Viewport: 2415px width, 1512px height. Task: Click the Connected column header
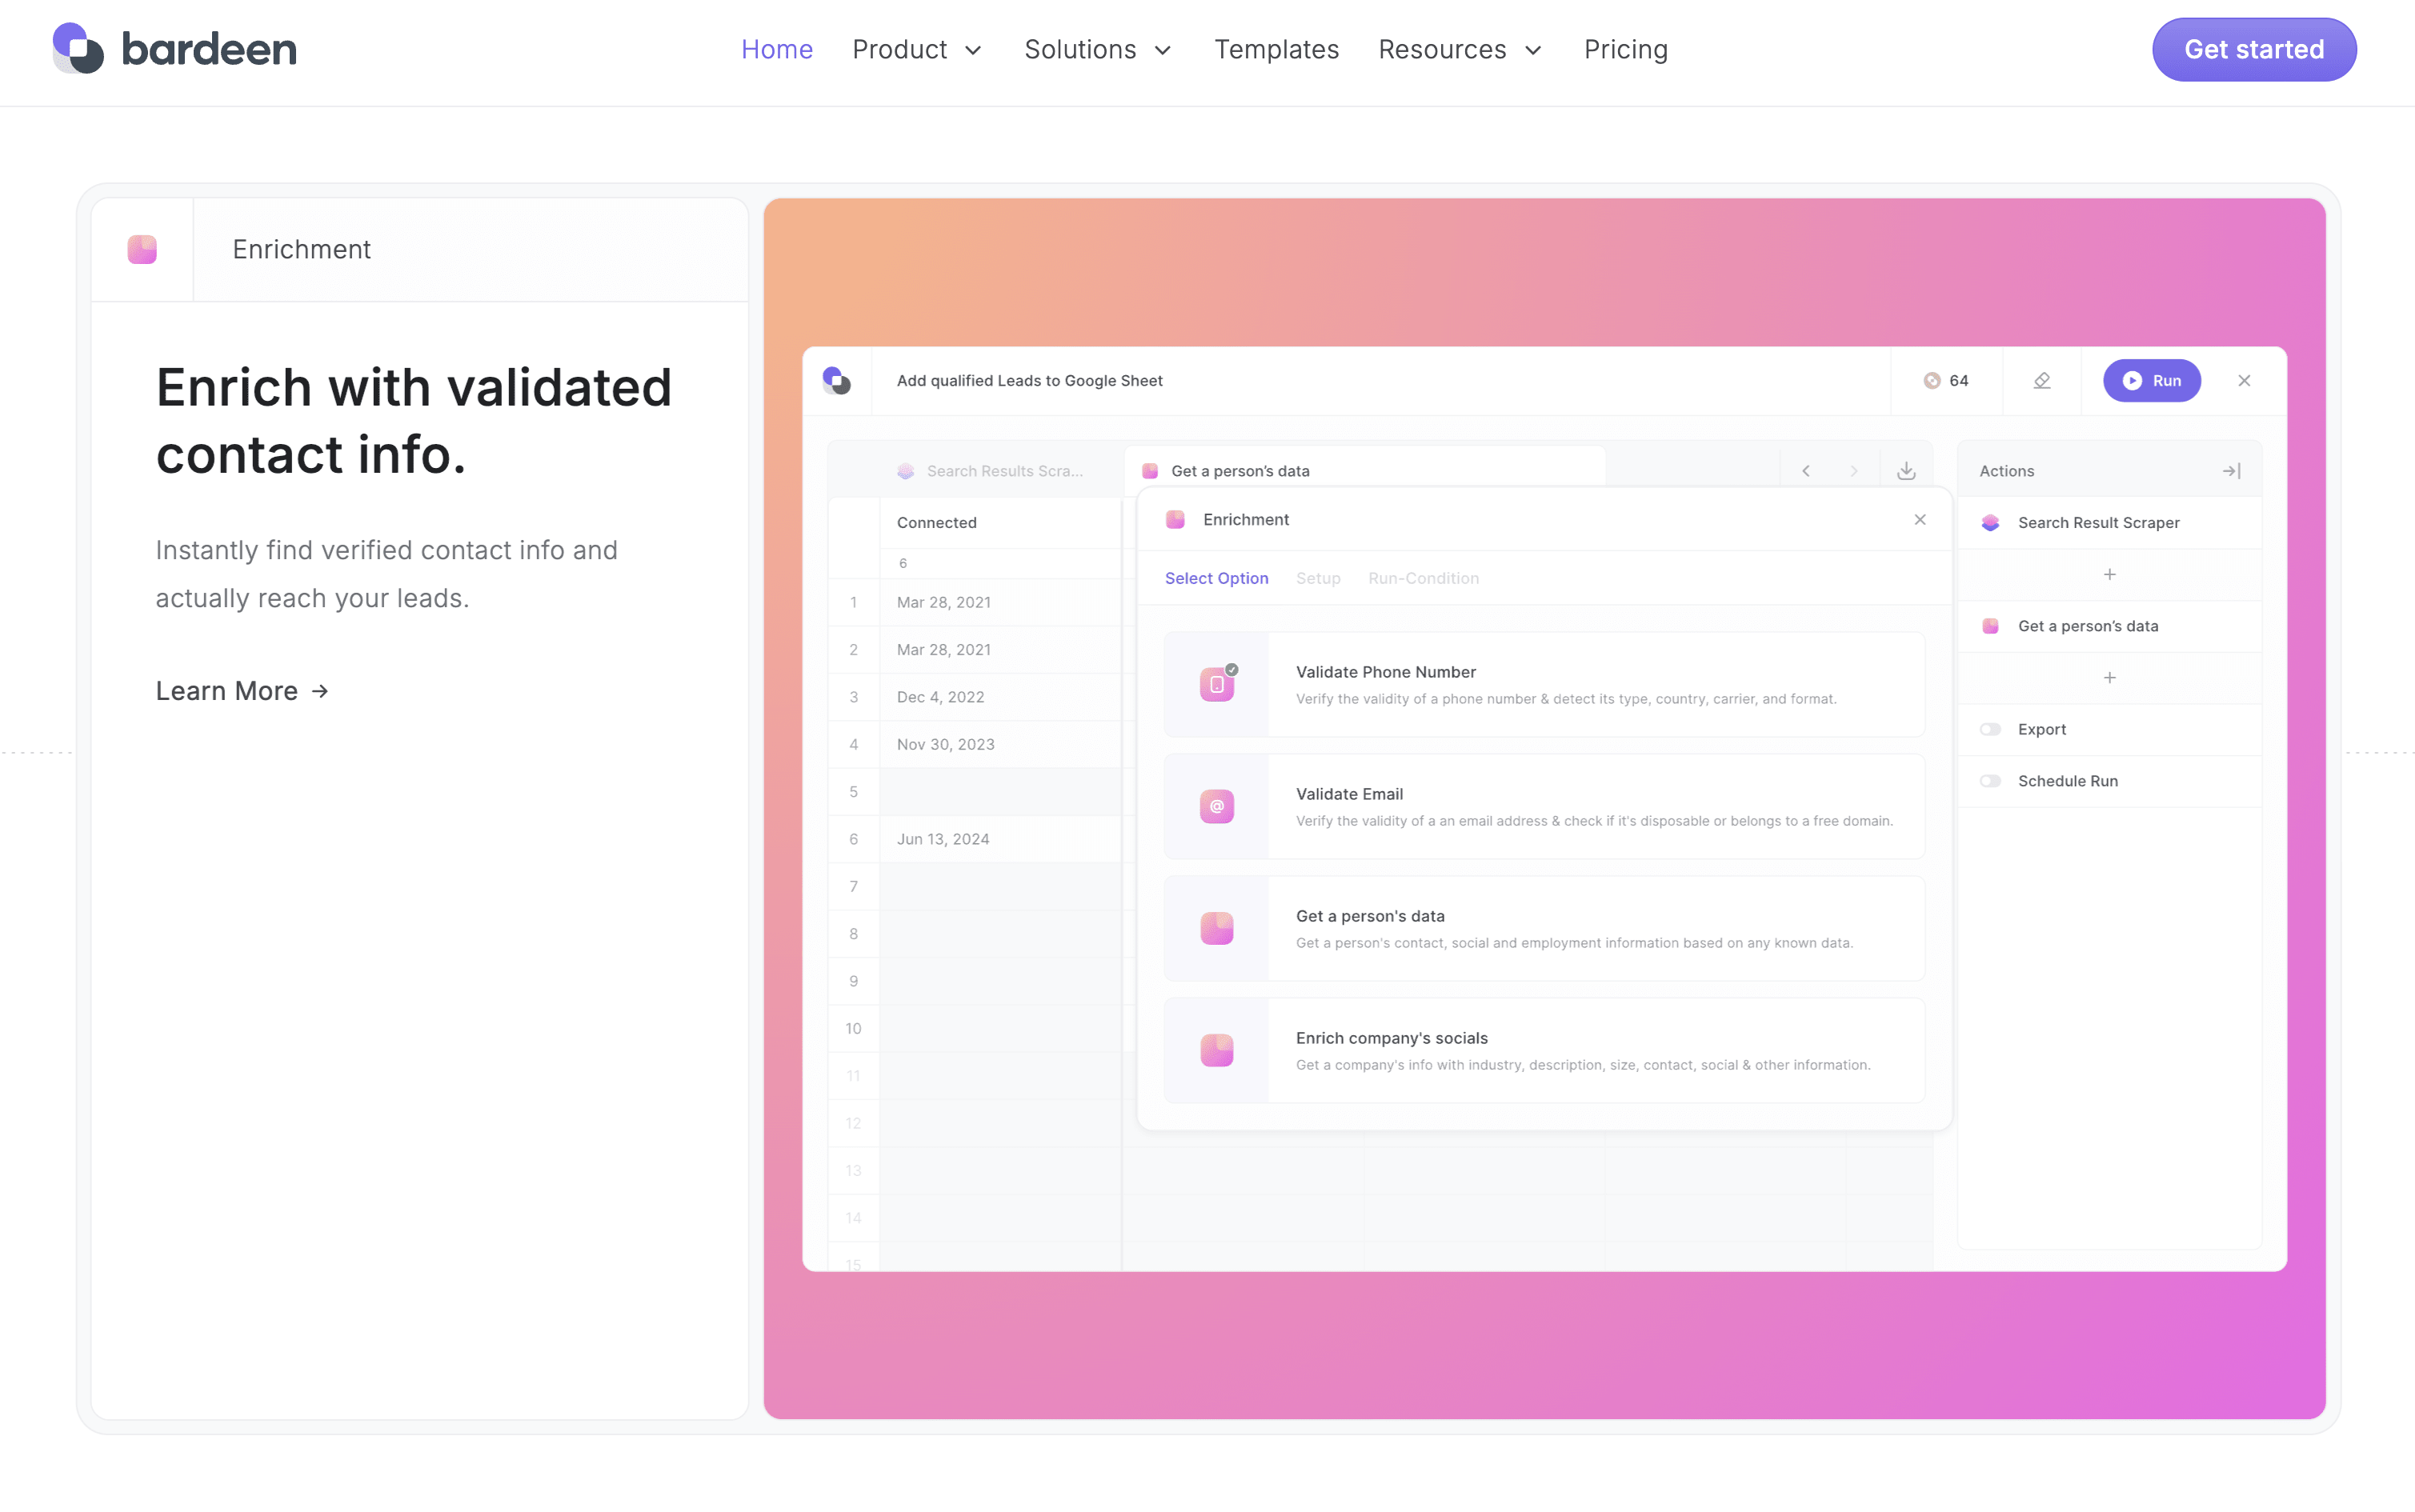(x=1000, y=522)
